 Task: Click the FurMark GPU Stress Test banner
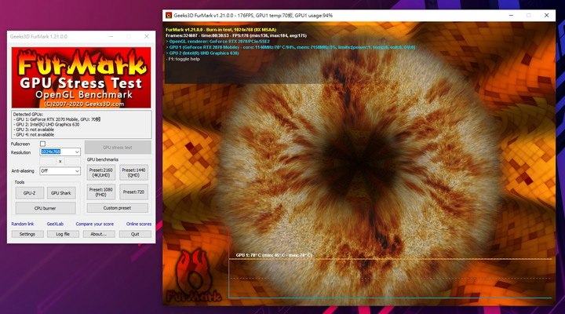click(82, 78)
